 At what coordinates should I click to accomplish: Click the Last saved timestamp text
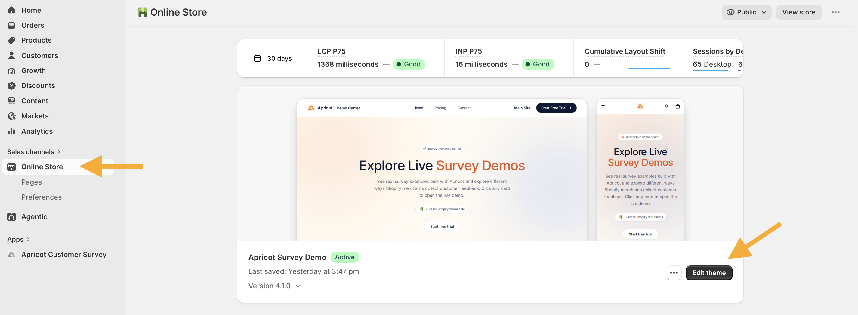pos(304,271)
